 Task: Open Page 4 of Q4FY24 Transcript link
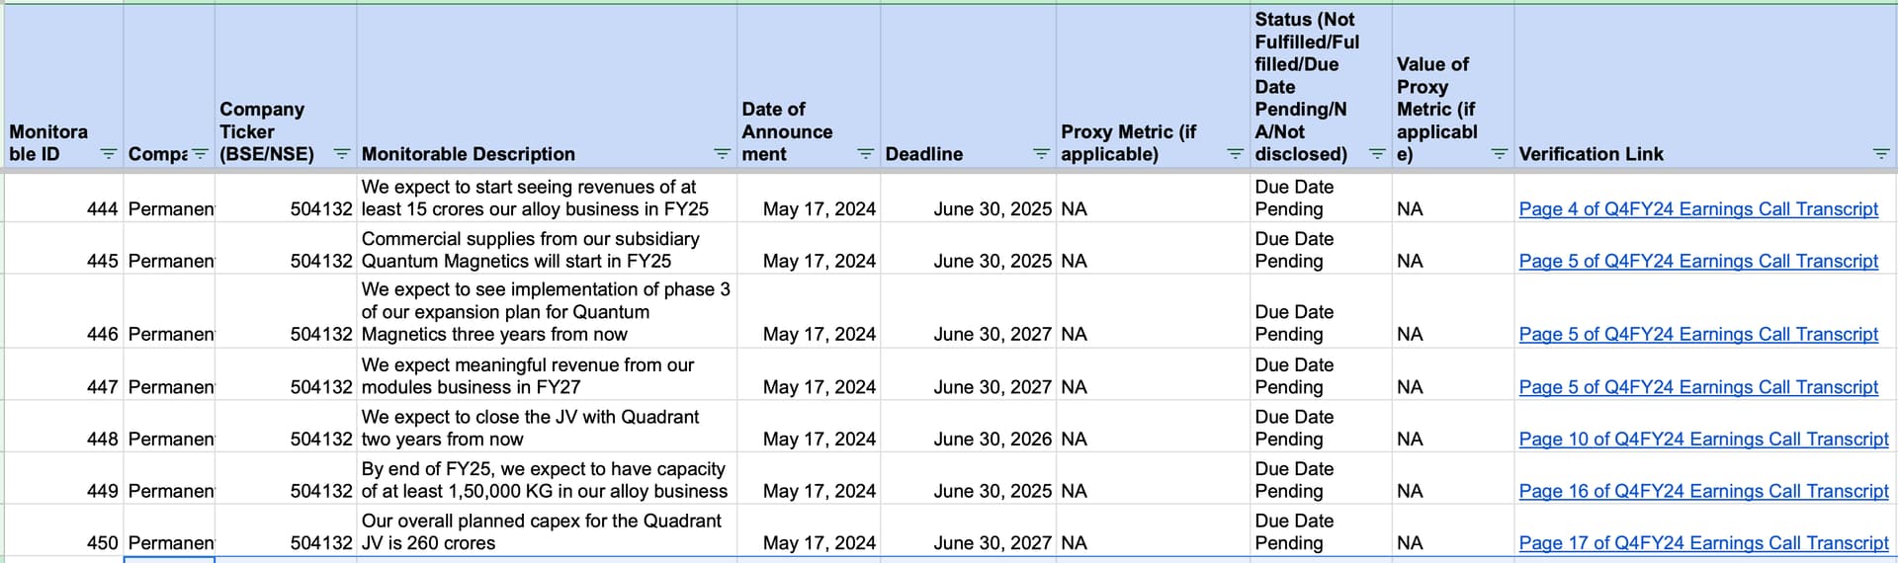click(1697, 209)
